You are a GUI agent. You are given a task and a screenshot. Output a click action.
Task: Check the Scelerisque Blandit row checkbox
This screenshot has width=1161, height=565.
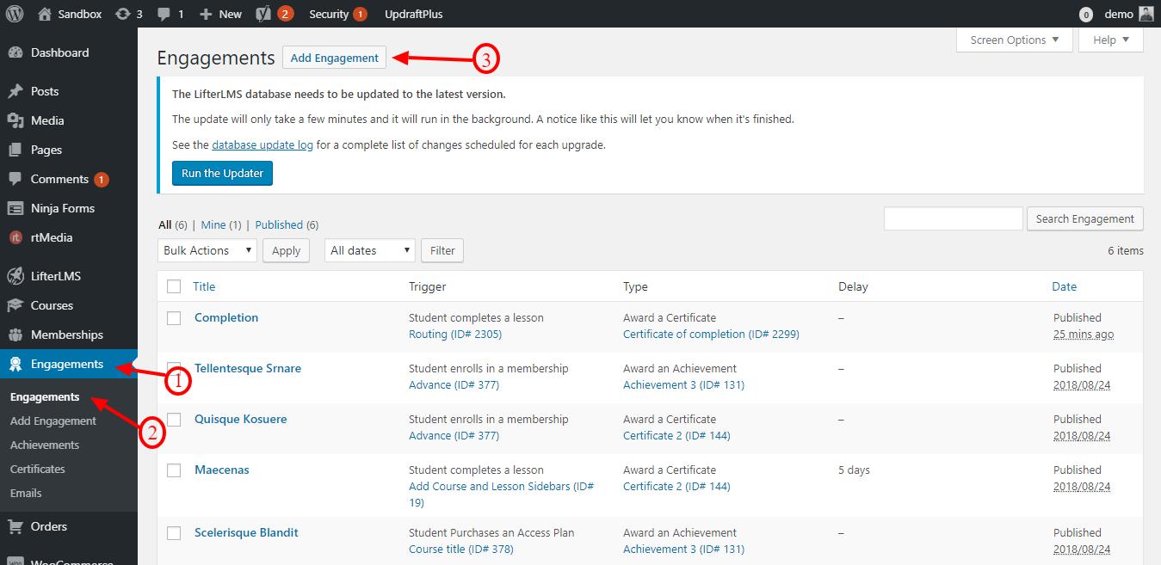tap(174, 533)
